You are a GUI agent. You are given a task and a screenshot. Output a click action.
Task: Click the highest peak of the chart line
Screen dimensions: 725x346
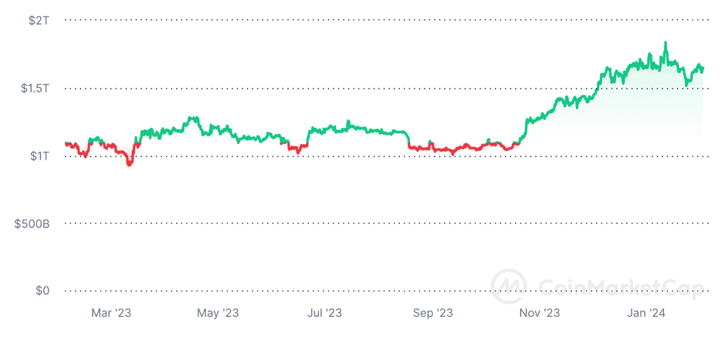[x=666, y=43]
